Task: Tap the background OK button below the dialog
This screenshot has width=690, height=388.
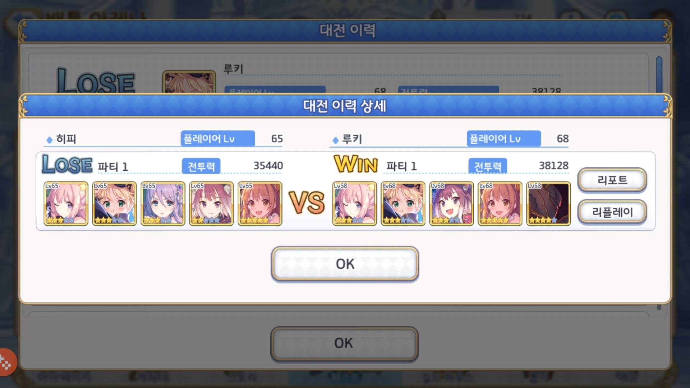Action: pos(344,343)
